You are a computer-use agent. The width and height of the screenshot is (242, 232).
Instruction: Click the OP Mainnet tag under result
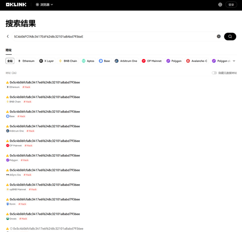14,146
